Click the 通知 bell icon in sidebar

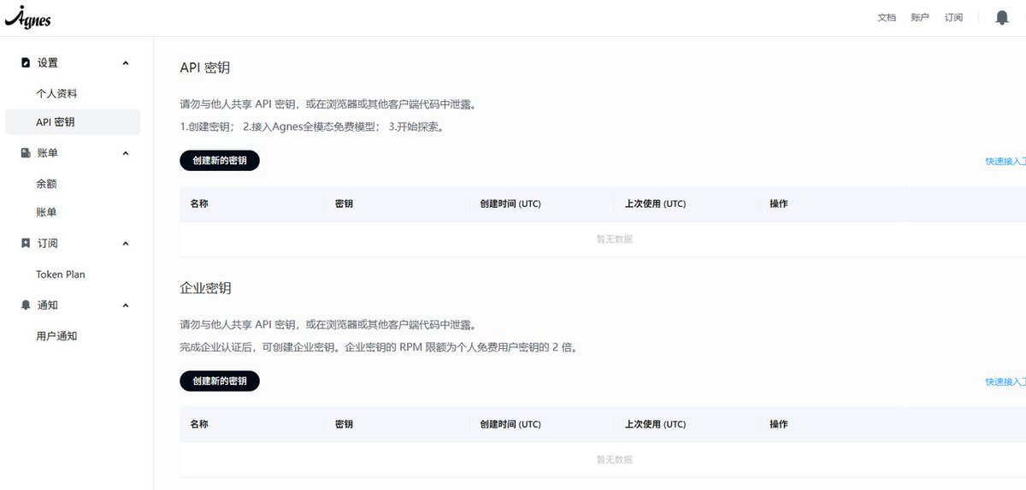26,304
